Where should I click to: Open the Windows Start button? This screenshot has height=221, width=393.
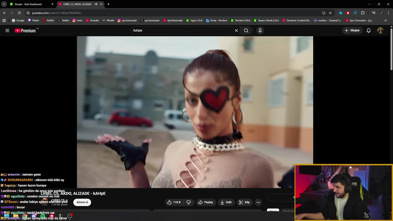click(x=6, y=216)
